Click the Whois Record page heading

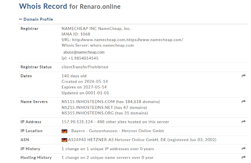coord(70,6)
